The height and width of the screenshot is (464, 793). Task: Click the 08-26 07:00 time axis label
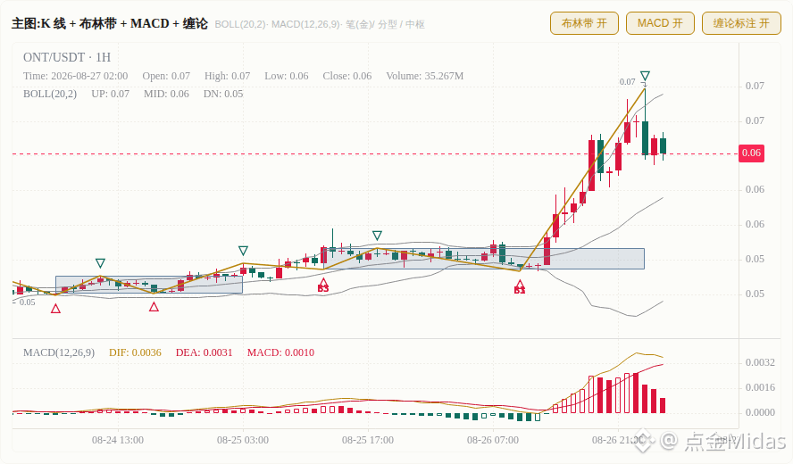493,440
